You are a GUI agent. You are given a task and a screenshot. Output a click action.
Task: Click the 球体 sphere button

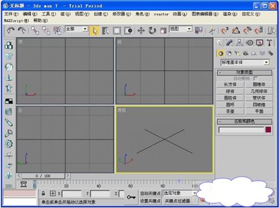pyautogui.click(x=230, y=91)
